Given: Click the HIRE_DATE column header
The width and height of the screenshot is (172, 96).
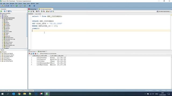Looking at the screenshot, I should 62,56.
